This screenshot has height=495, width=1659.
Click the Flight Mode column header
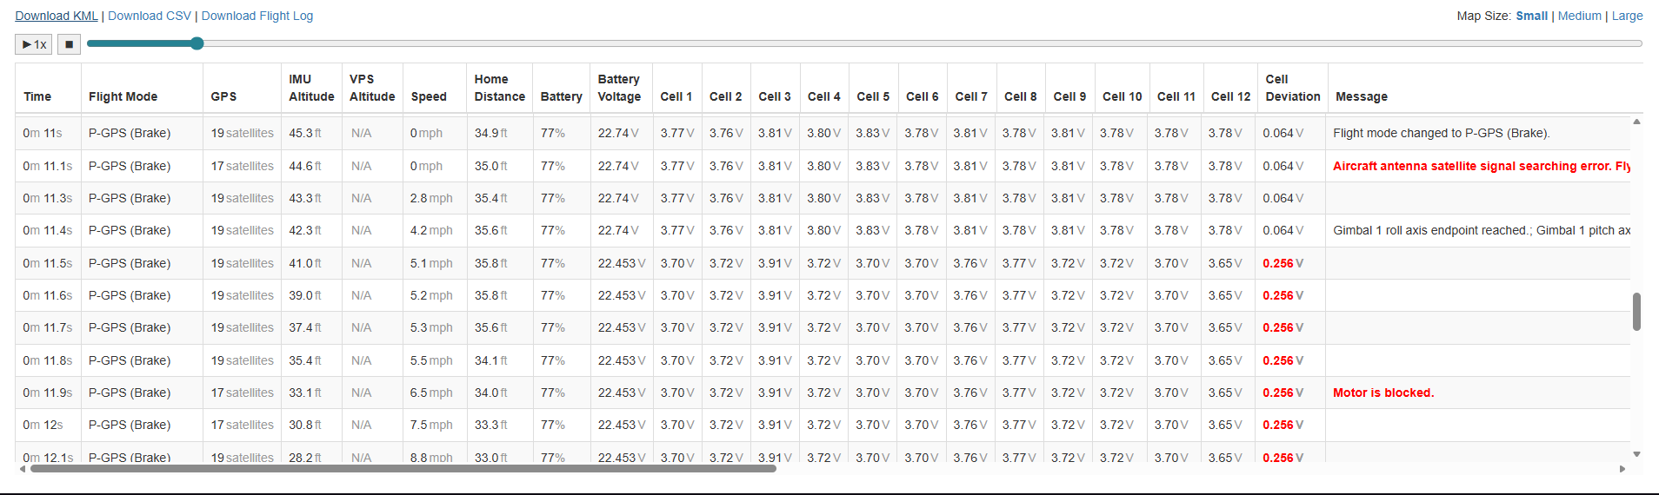pos(123,96)
